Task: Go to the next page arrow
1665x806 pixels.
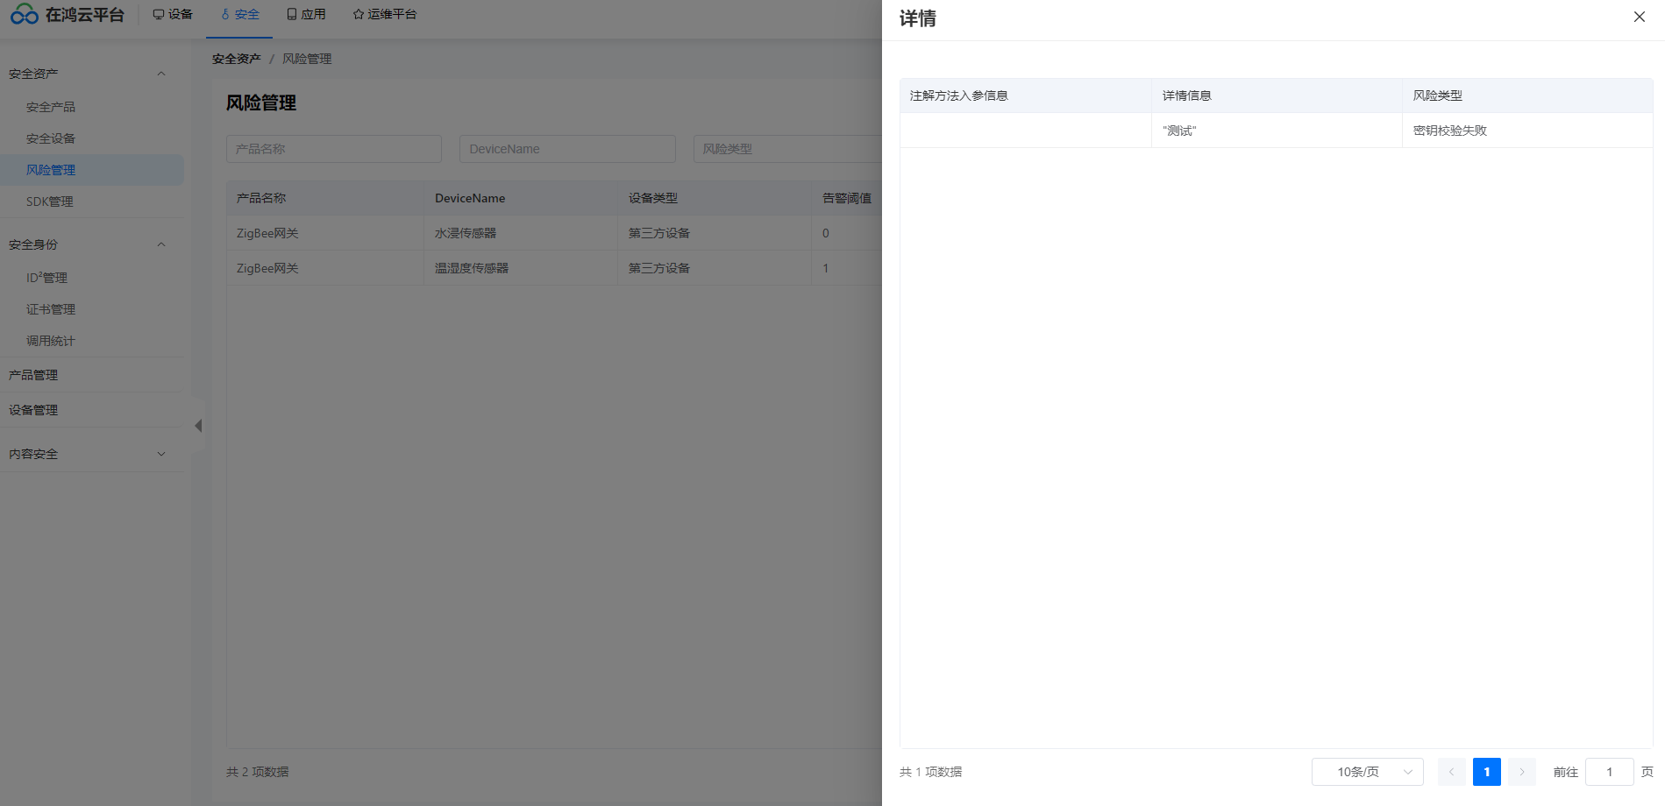Action: 1522,772
